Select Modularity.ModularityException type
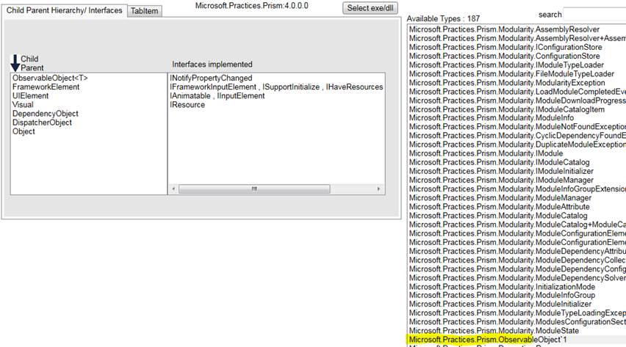Viewport: 626px width, 347px height. click(507, 83)
